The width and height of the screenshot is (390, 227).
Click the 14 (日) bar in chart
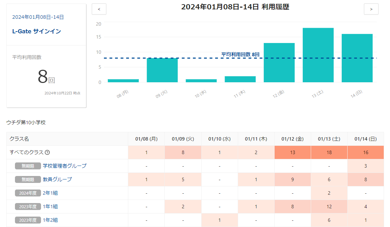357,58
